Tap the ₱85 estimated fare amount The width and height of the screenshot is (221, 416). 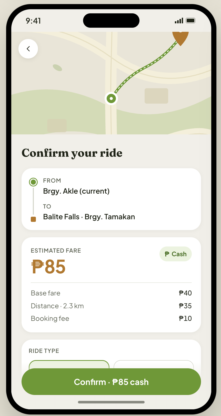tap(48, 267)
